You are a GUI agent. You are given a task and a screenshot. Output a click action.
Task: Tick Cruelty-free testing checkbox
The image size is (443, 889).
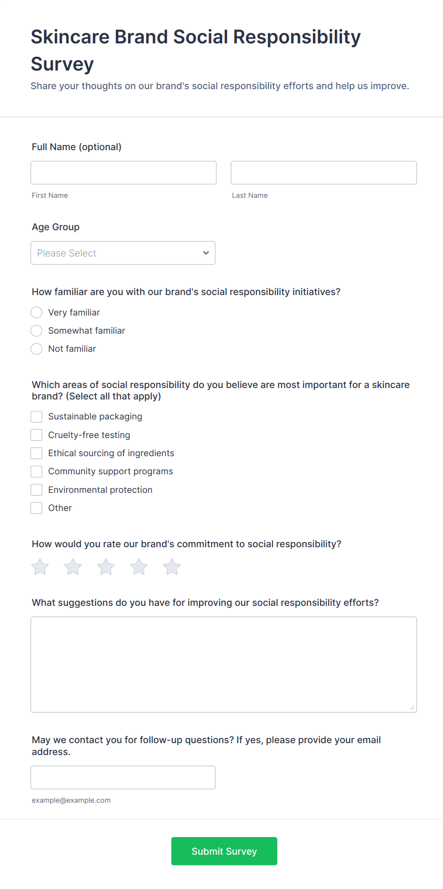pyautogui.click(x=37, y=435)
